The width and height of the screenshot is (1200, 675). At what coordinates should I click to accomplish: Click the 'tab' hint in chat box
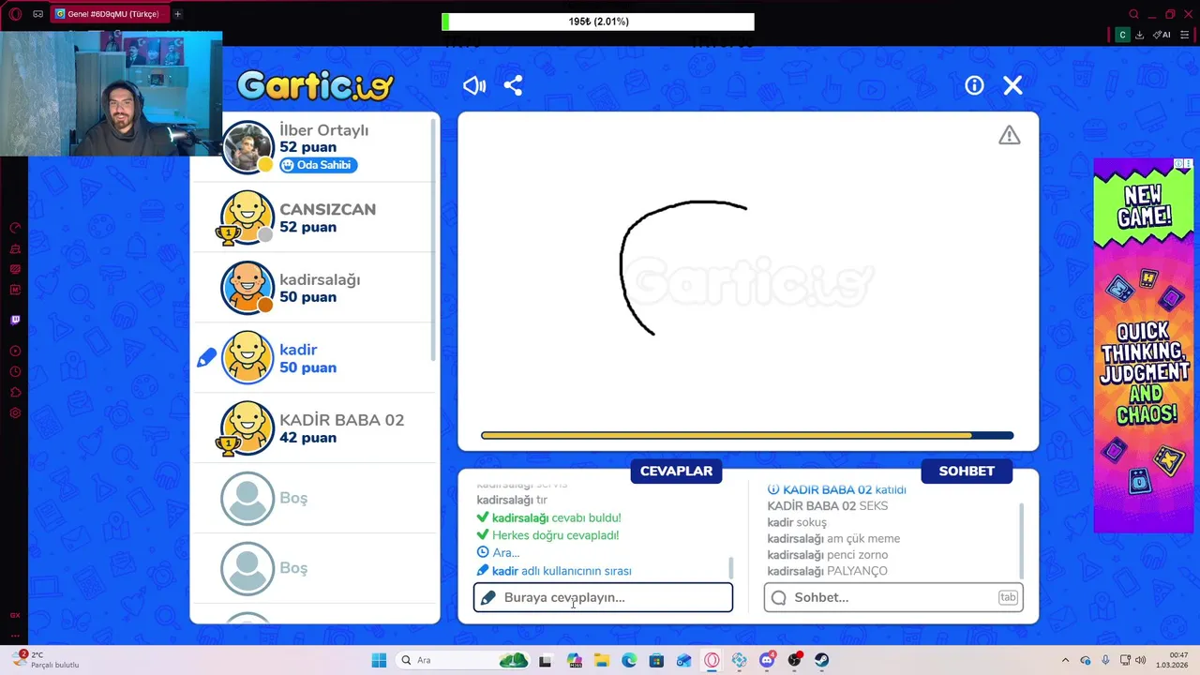[x=1008, y=597]
